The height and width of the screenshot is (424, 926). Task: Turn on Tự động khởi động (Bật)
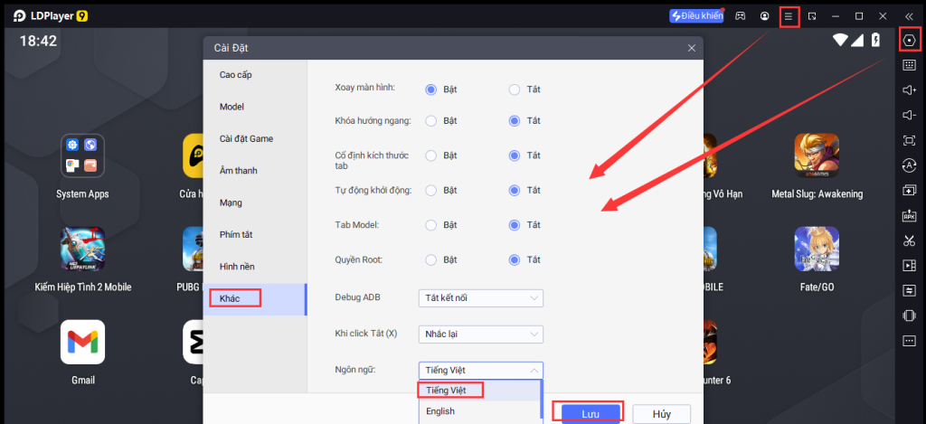pyautogui.click(x=431, y=191)
